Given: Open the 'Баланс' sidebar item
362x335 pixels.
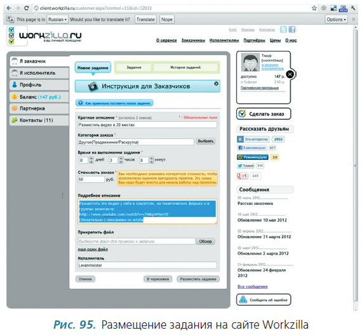Looking at the screenshot, I should click(39, 97).
